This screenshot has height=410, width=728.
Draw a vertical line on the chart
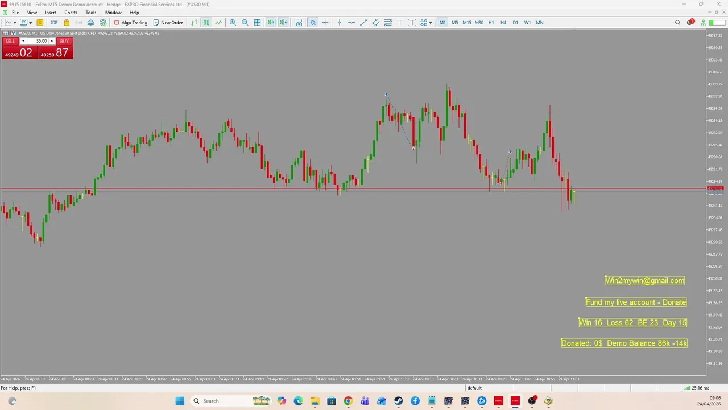[340, 23]
